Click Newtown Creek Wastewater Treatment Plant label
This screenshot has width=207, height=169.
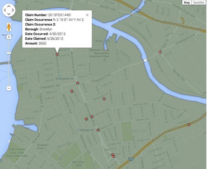click(99, 53)
